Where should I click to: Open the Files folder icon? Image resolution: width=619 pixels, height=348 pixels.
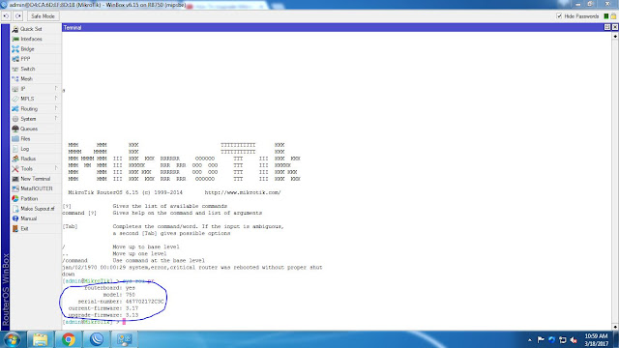click(15, 138)
